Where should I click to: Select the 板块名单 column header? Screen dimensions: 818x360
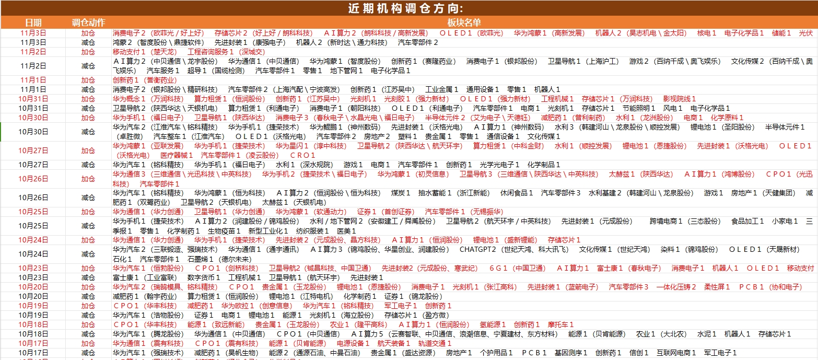tap(464, 22)
